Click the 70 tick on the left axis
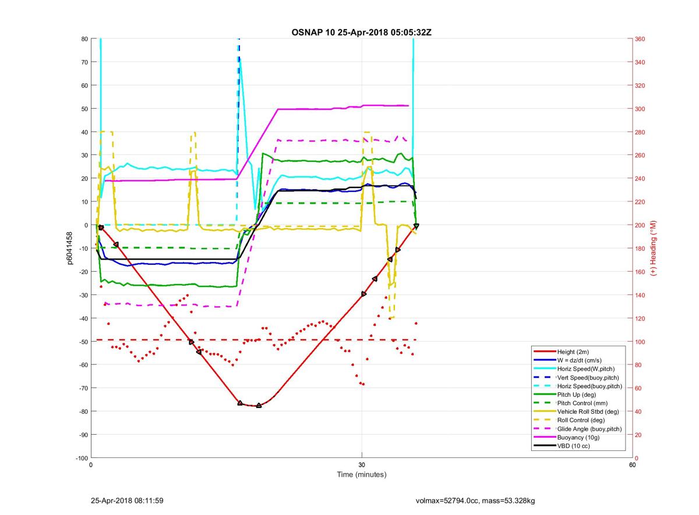Image resolution: width=699 pixels, height=515 pixels. point(84,62)
